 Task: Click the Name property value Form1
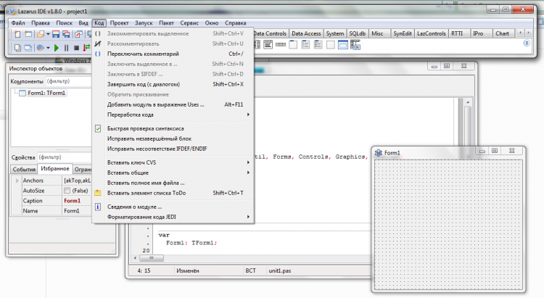coord(77,211)
